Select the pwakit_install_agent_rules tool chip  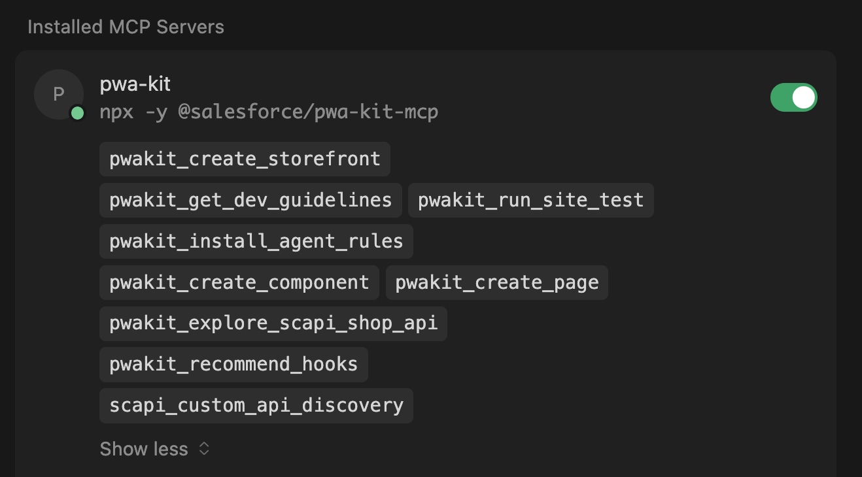[x=256, y=241]
